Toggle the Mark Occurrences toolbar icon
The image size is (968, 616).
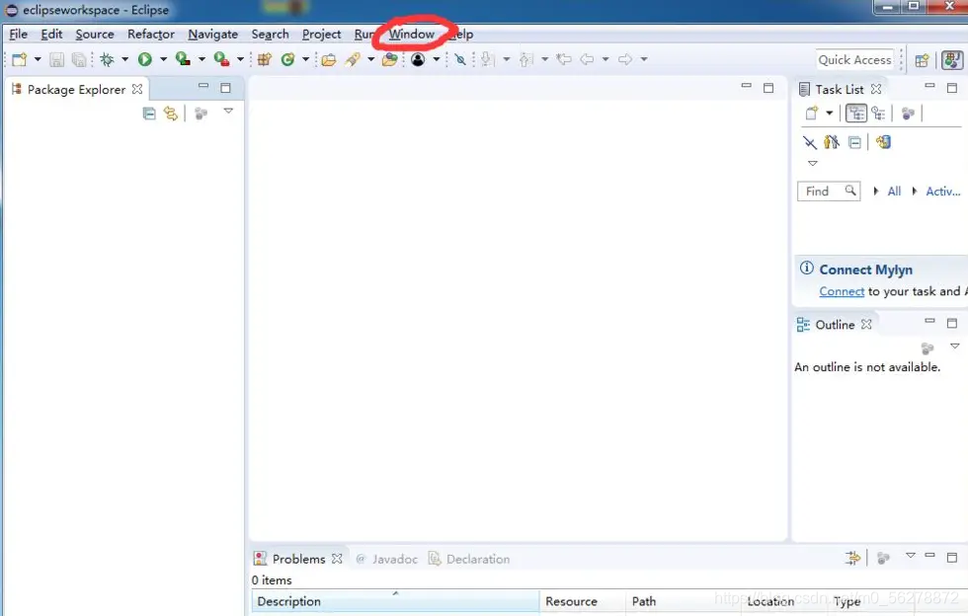tap(460, 59)
